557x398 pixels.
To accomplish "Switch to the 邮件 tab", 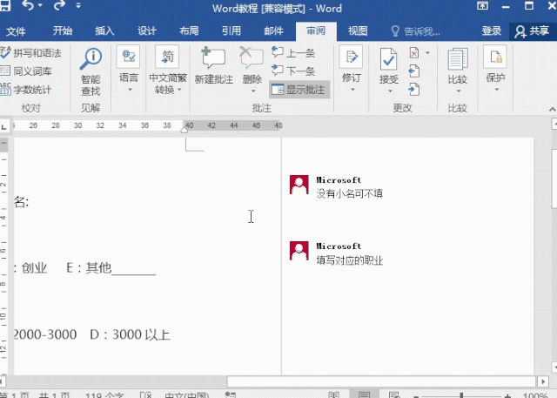I will pos(273,30).
